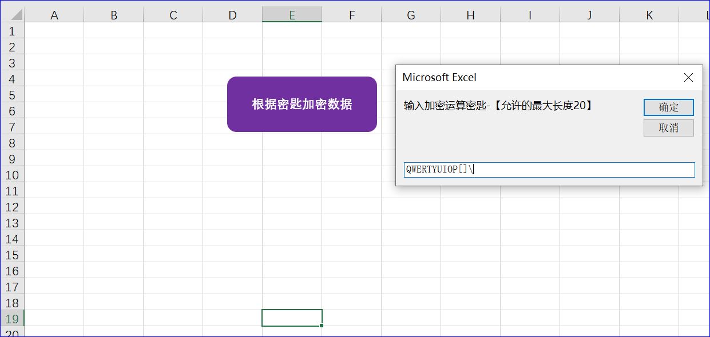
Task: Select column G header
Action: (x=411, y=15)
